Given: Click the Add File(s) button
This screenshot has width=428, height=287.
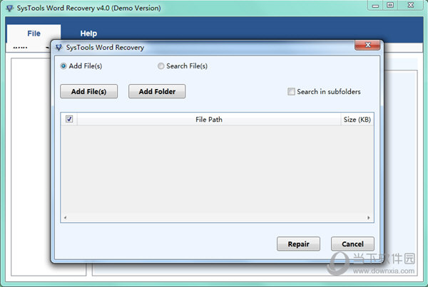Looking at the screenshot, I should click(x=88, y=91).
